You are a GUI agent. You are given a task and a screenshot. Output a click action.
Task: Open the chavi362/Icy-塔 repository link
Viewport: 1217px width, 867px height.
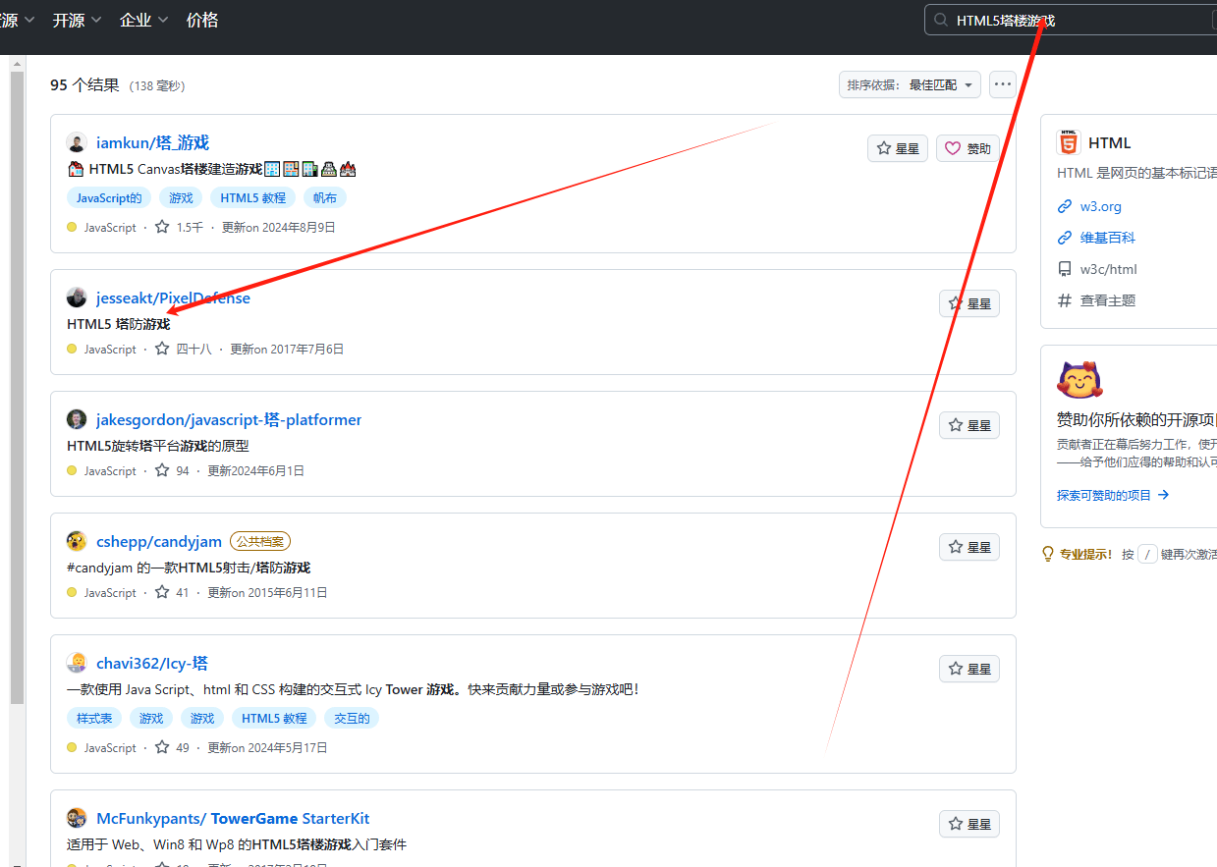point(152,663)
